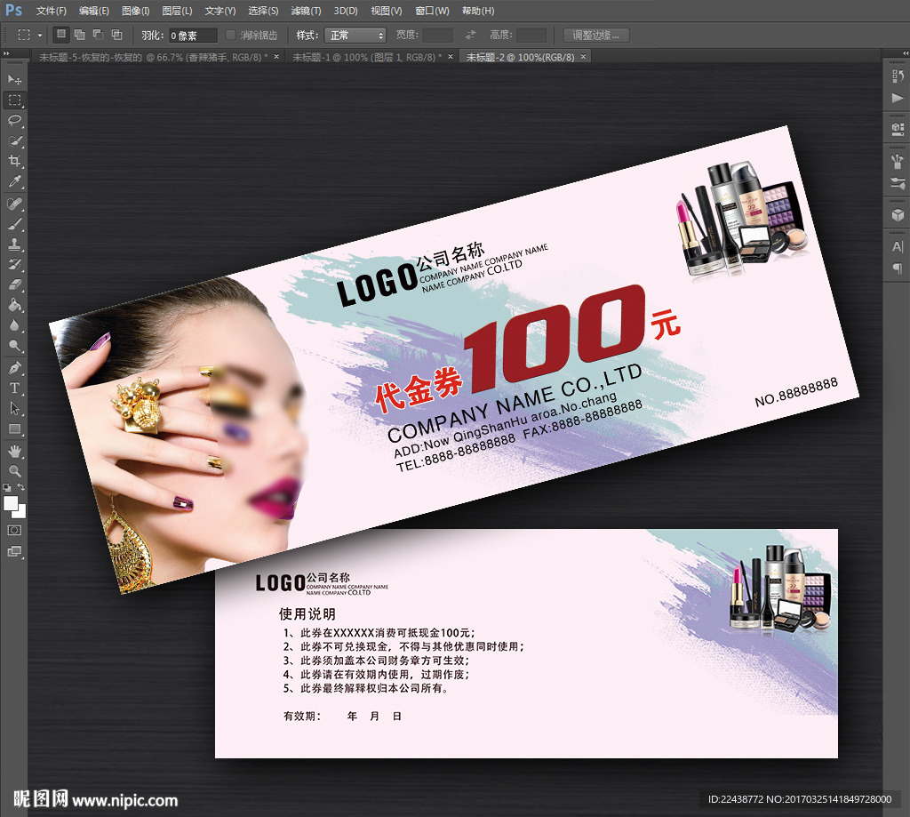Image resolution: width=910 pixels, height=817 pixels.
Task: Select the Blur tool
Action: pos(14,325)
